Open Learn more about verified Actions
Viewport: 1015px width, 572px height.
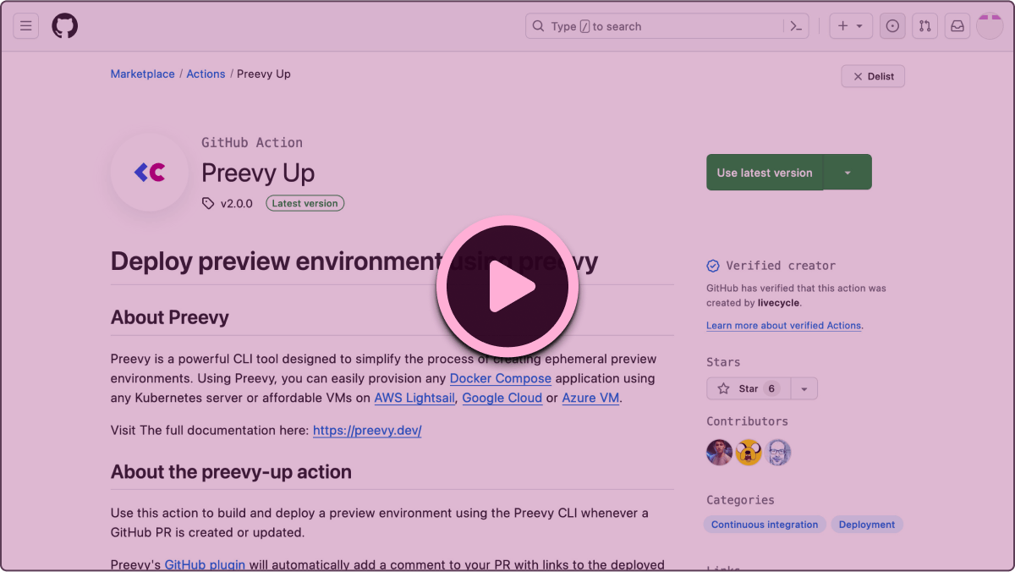coord(783,326)
